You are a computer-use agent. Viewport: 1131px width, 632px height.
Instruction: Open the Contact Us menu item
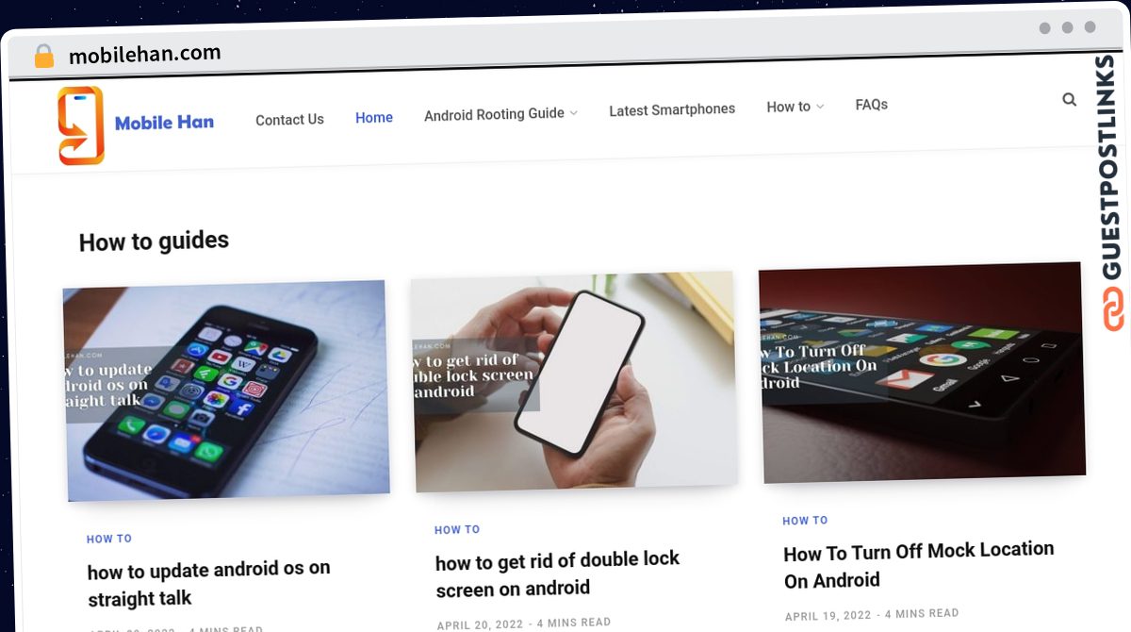289,120
